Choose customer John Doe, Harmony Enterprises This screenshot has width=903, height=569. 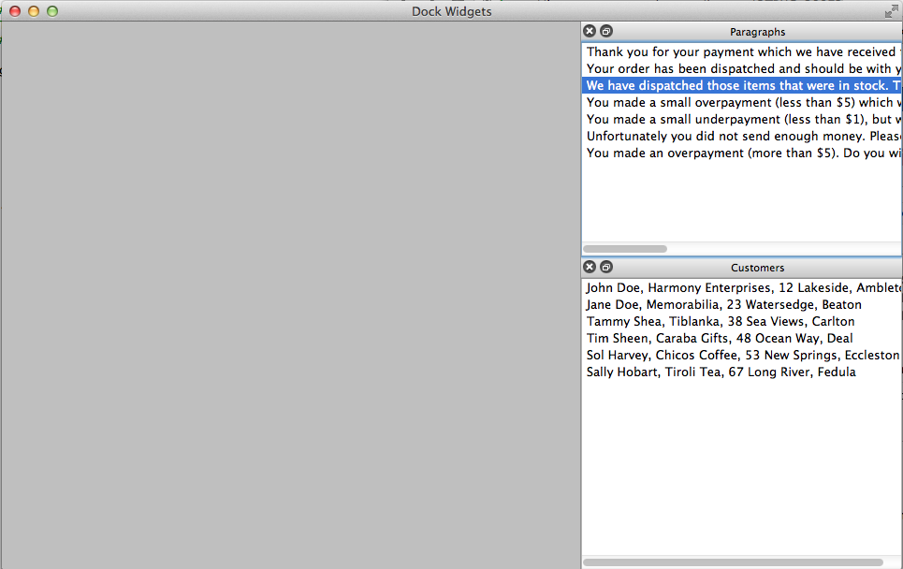click(740, 288)
